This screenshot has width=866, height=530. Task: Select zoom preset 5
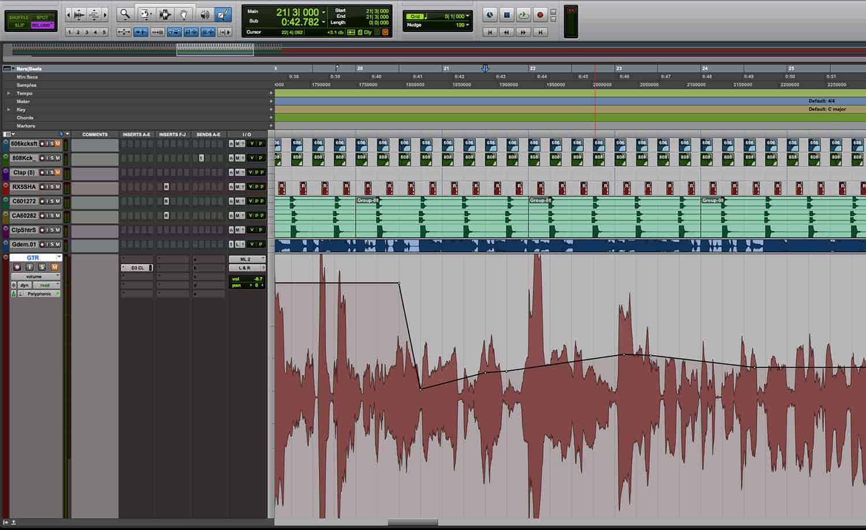(104, 32)
